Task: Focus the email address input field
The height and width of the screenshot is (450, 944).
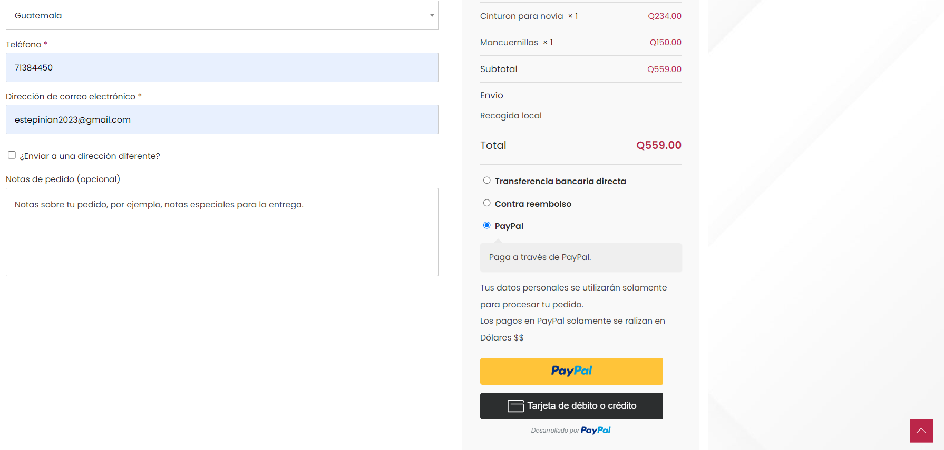Action: click(221, 119)
